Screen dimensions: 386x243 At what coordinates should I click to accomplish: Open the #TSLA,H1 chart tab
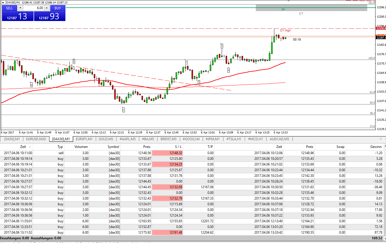coord(234,139)
